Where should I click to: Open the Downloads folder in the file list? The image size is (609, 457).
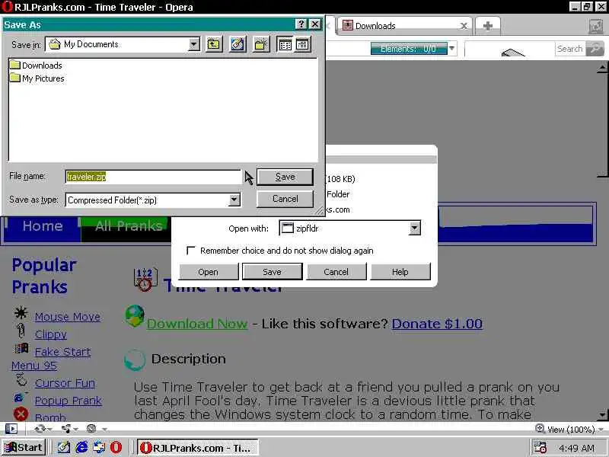(36, 66)
